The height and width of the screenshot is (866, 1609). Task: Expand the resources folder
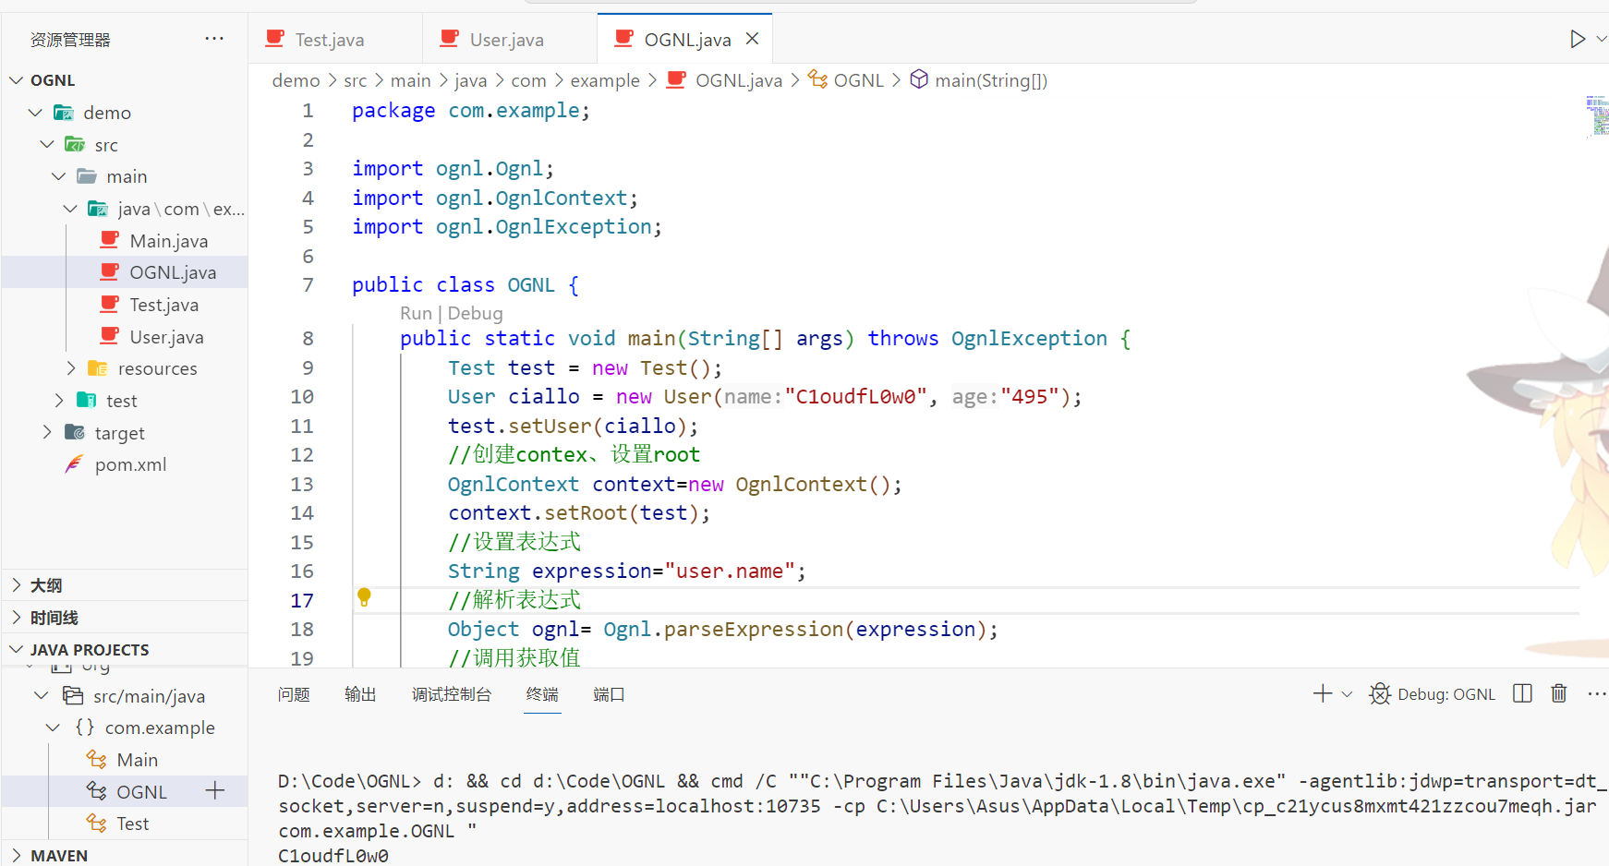(x=72, y=368)
